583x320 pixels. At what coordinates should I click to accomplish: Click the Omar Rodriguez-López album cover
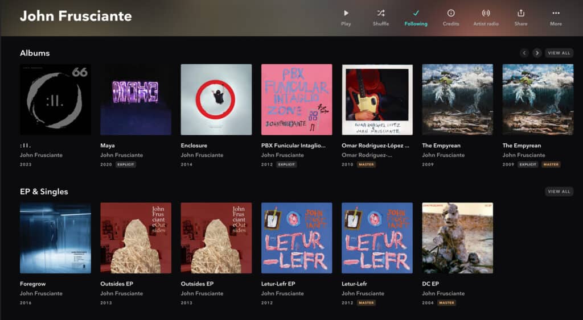pyautogui.click(x=377, y=99)
